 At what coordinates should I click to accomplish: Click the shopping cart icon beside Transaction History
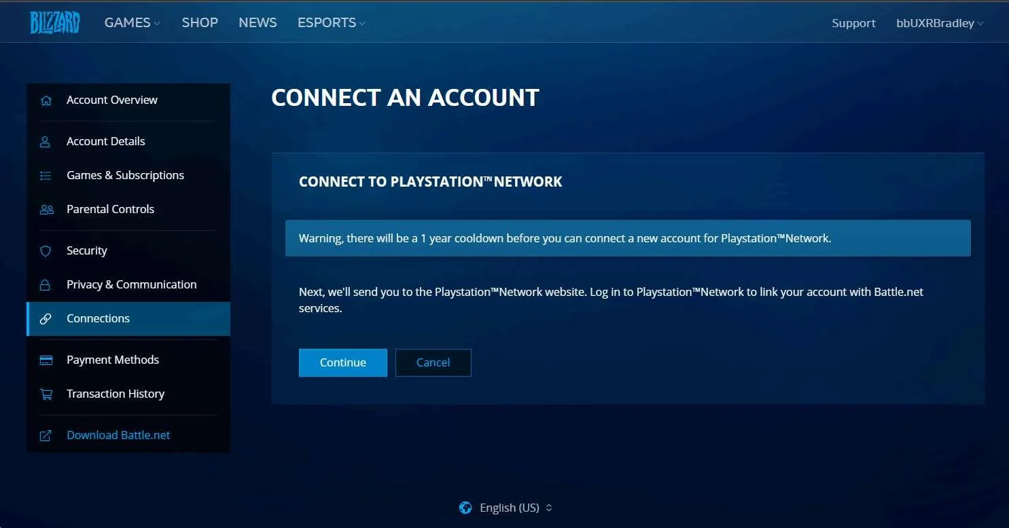tap(46, 394)
